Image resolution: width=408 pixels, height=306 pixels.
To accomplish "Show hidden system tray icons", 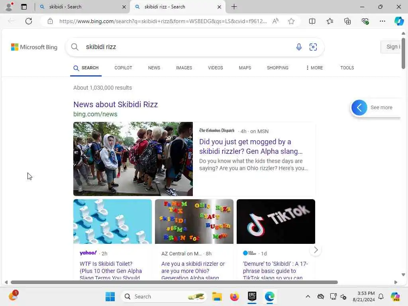I will [308, 296].
